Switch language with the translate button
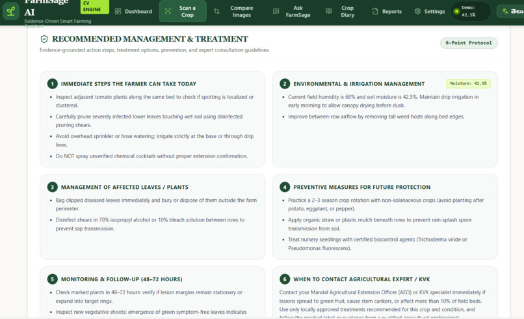This screenshot has width=524, height=319. click(510, 11)
